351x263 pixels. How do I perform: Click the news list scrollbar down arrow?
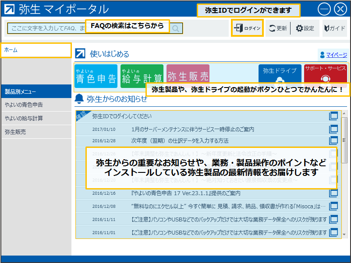[x=344, y=235]
